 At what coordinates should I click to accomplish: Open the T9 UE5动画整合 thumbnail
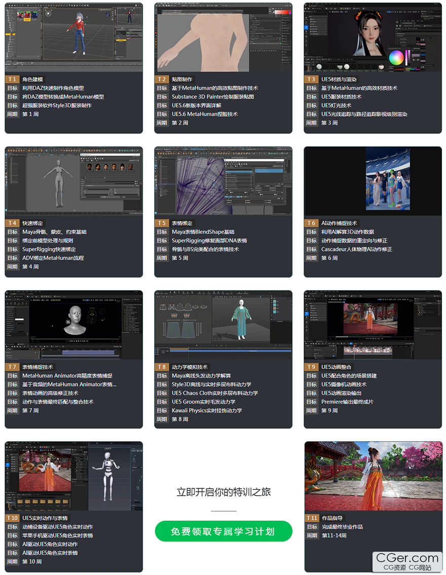373,325
